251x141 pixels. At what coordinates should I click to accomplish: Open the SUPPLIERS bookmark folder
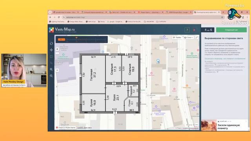[161, 22]
